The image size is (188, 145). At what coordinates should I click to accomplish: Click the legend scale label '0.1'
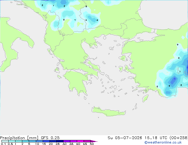[x=3, y=144]
